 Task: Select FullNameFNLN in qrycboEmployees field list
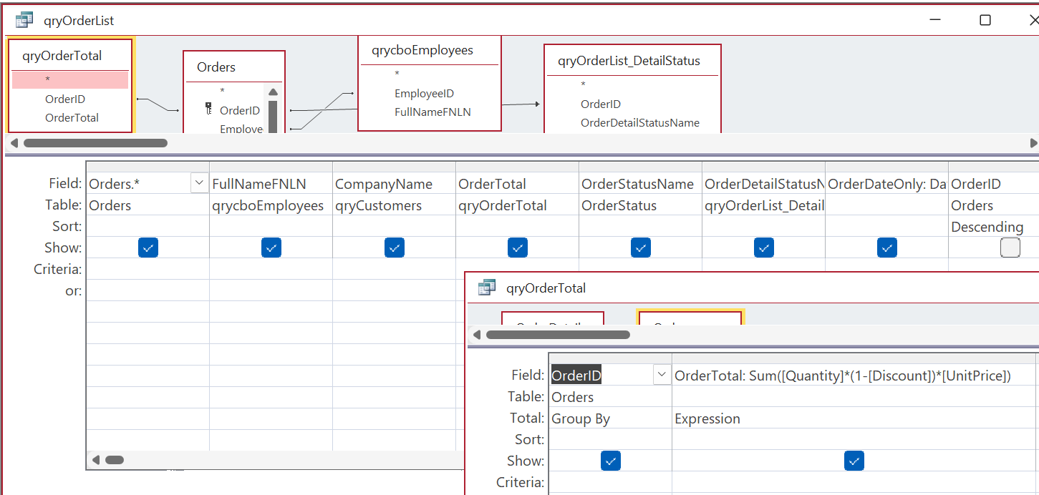432,112
